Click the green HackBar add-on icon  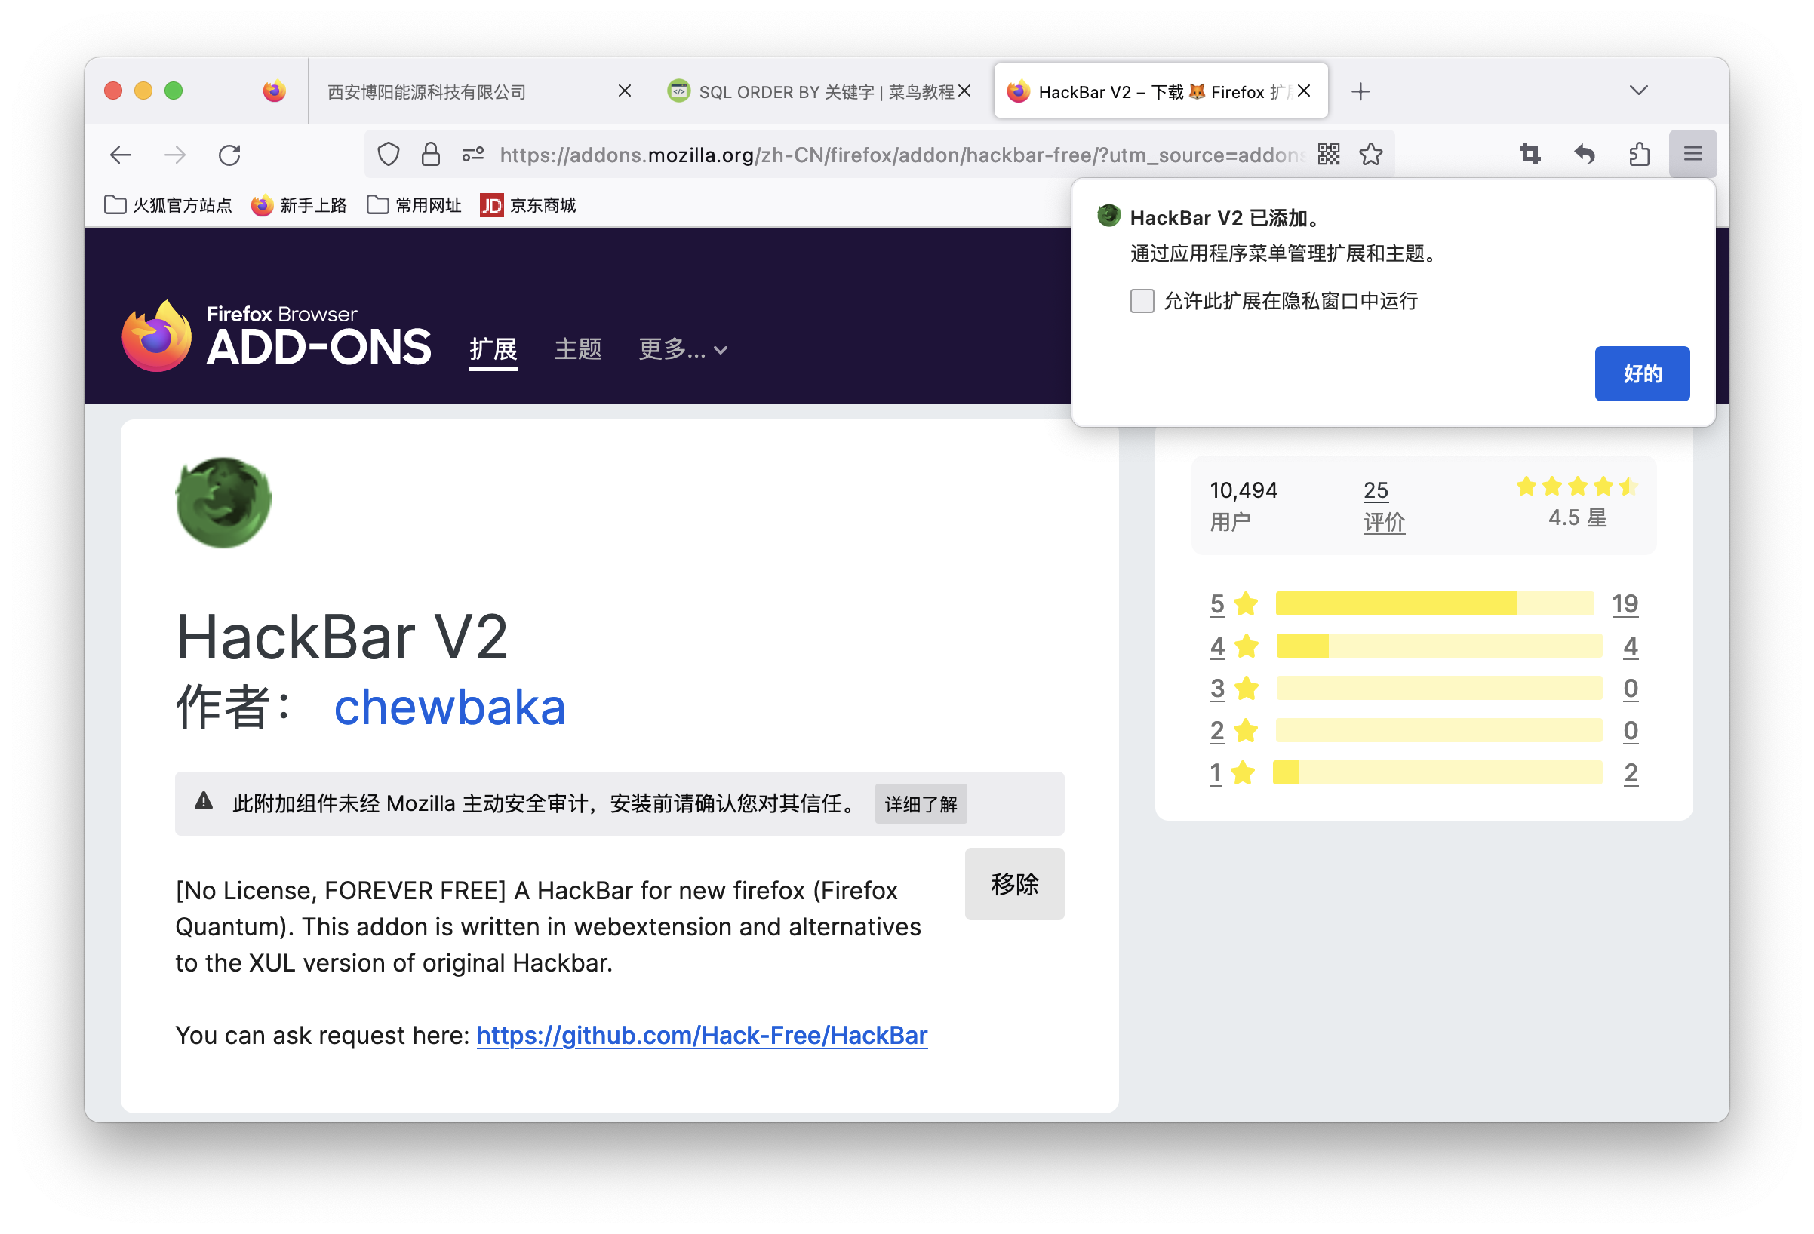coord(223,503)
